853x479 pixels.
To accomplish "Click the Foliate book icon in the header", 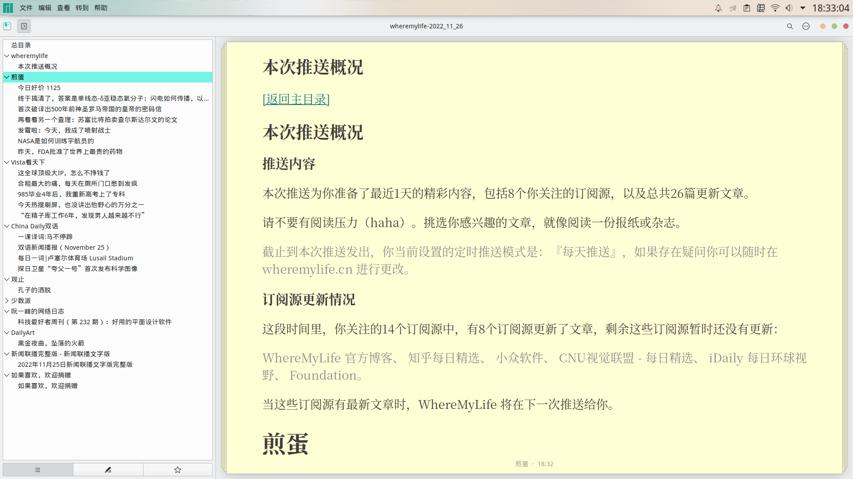I will (x=7, y=26).
